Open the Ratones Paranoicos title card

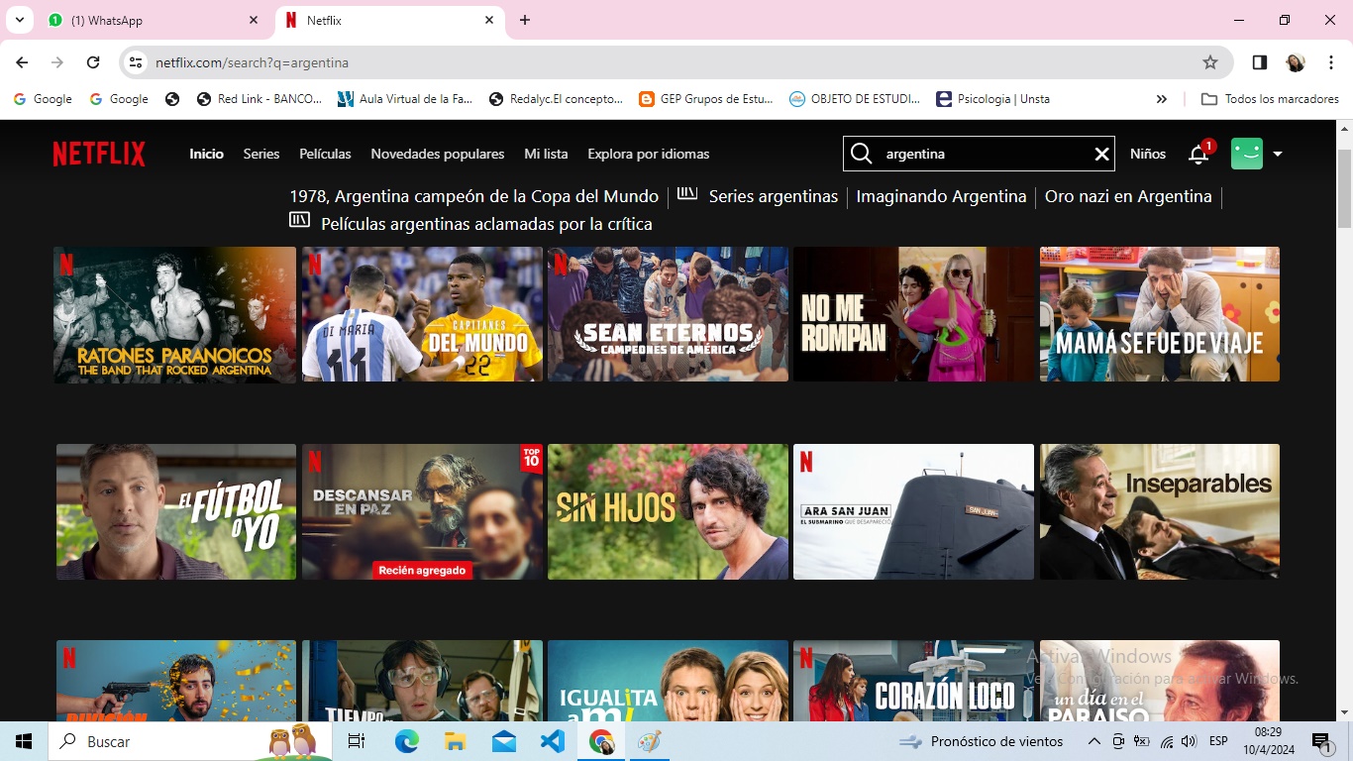pyautogui.click(x=175, y=314)
